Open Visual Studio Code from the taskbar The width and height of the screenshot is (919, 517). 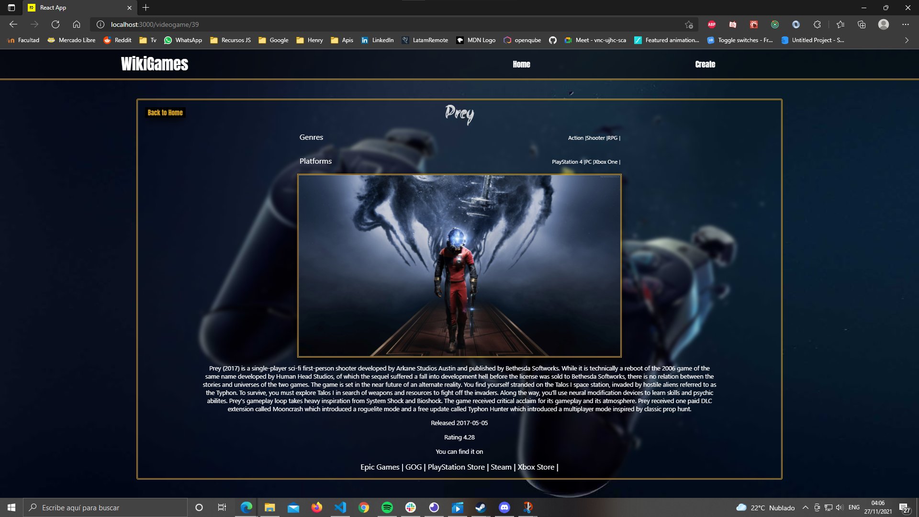point(340,507)
